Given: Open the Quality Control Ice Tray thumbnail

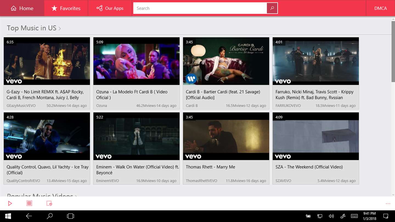Looking at the screenshot, I should coord(47,136).
